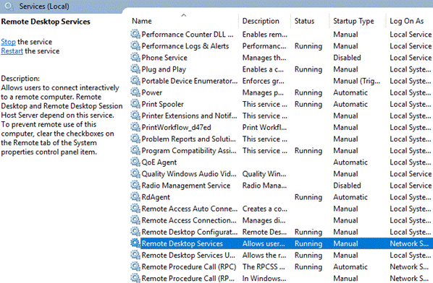The image size is (433, 283).
Task: Select the Remote Access Auto Conne... service name
Action: point(190,209)
